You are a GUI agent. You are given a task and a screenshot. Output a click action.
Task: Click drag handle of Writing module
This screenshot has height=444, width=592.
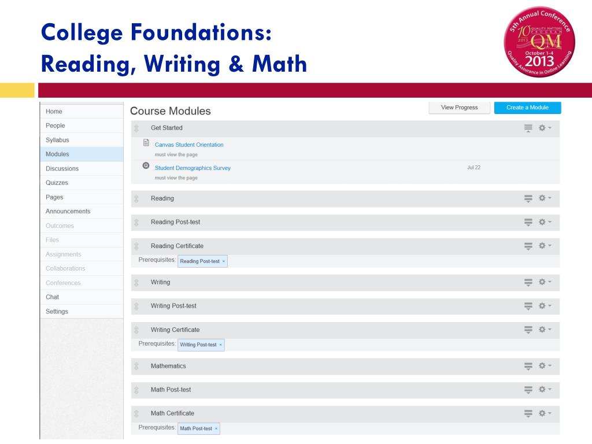point(136,282)
